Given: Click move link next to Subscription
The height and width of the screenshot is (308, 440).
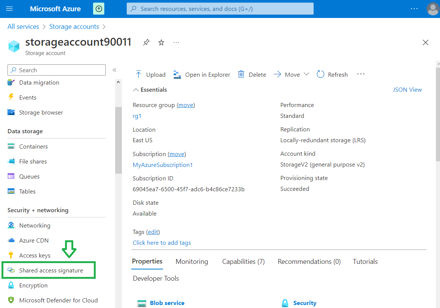Looking at the screenshot, I should (x=177, y=154).
